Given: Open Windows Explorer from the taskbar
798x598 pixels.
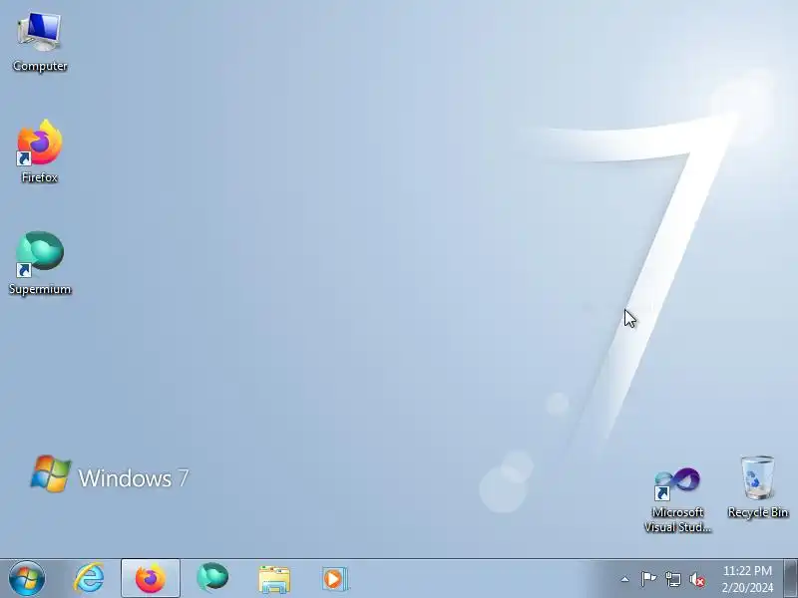Looking at the screenshot, I should pyautogui.click(x=274, y=579).
